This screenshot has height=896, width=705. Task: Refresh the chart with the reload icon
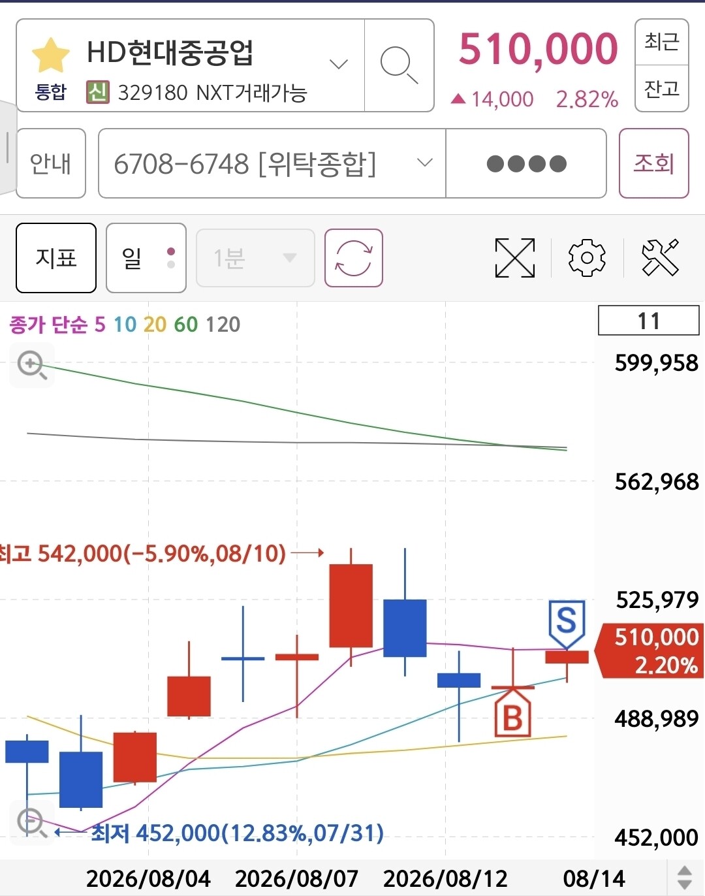(x=354, y=258)
